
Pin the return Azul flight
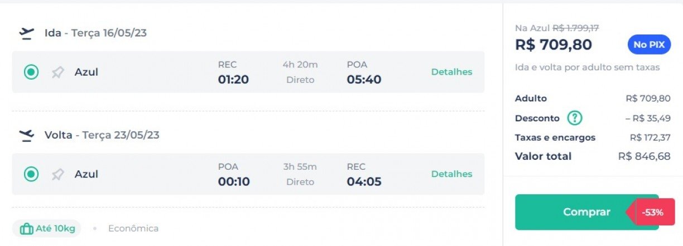pos(57,174)
